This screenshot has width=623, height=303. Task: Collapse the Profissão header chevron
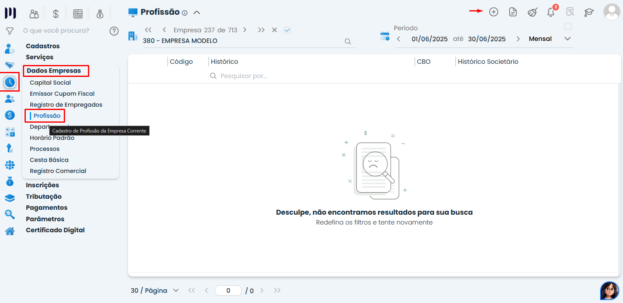197,12
